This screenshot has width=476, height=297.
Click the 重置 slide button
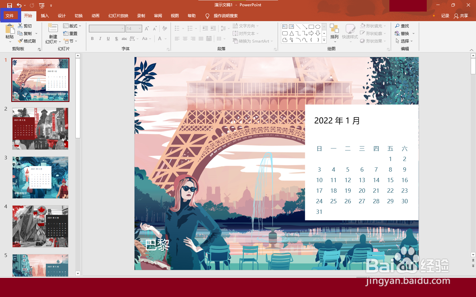[70, 33]
